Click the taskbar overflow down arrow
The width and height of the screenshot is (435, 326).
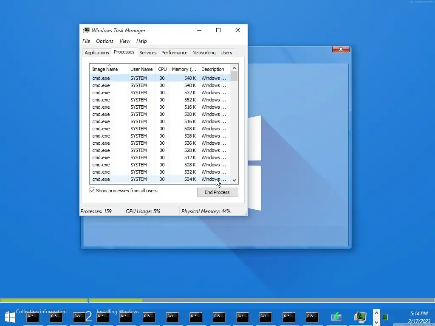pyautogui.click(x=376, y=322)
